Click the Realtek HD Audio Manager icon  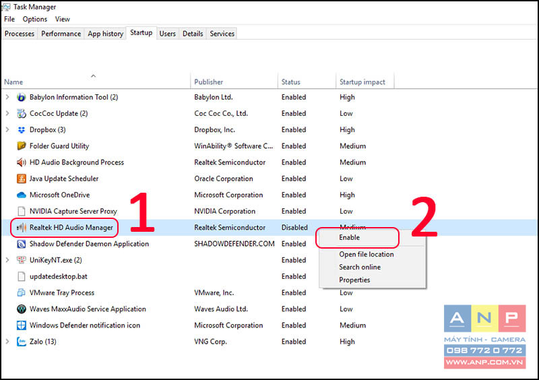click(22, 227)
